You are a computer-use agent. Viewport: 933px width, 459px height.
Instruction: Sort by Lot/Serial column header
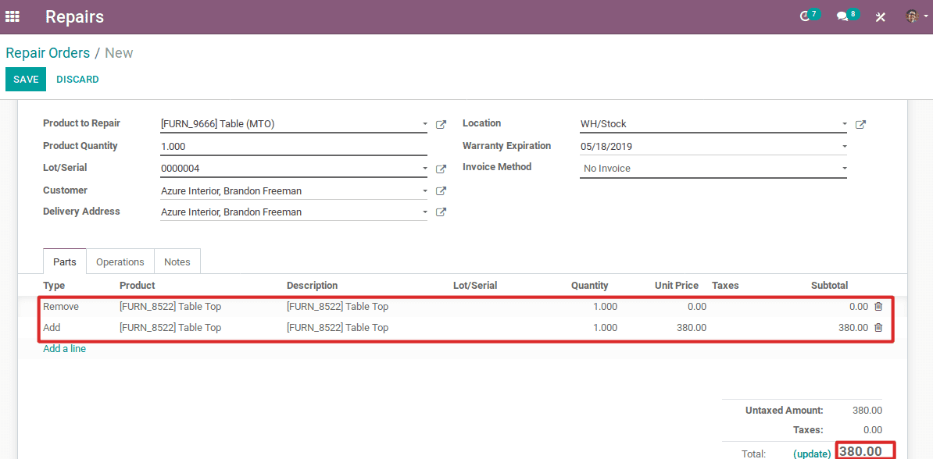475,286
